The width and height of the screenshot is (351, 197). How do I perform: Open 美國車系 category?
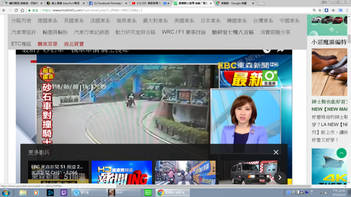184,21
